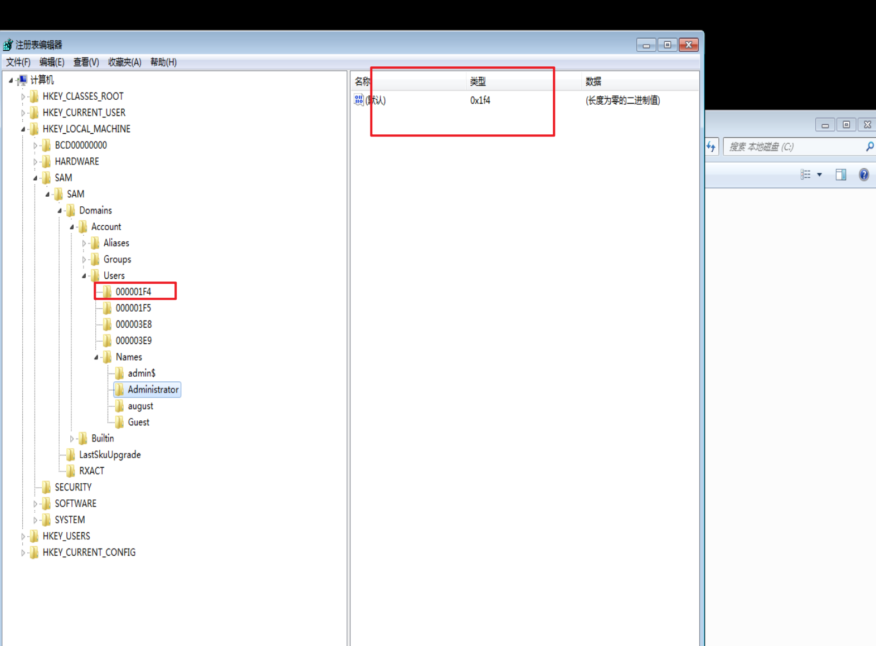Screen dimensions: 876x646
Task: Select the 000001F5 key
Action: tap(133, 308)
